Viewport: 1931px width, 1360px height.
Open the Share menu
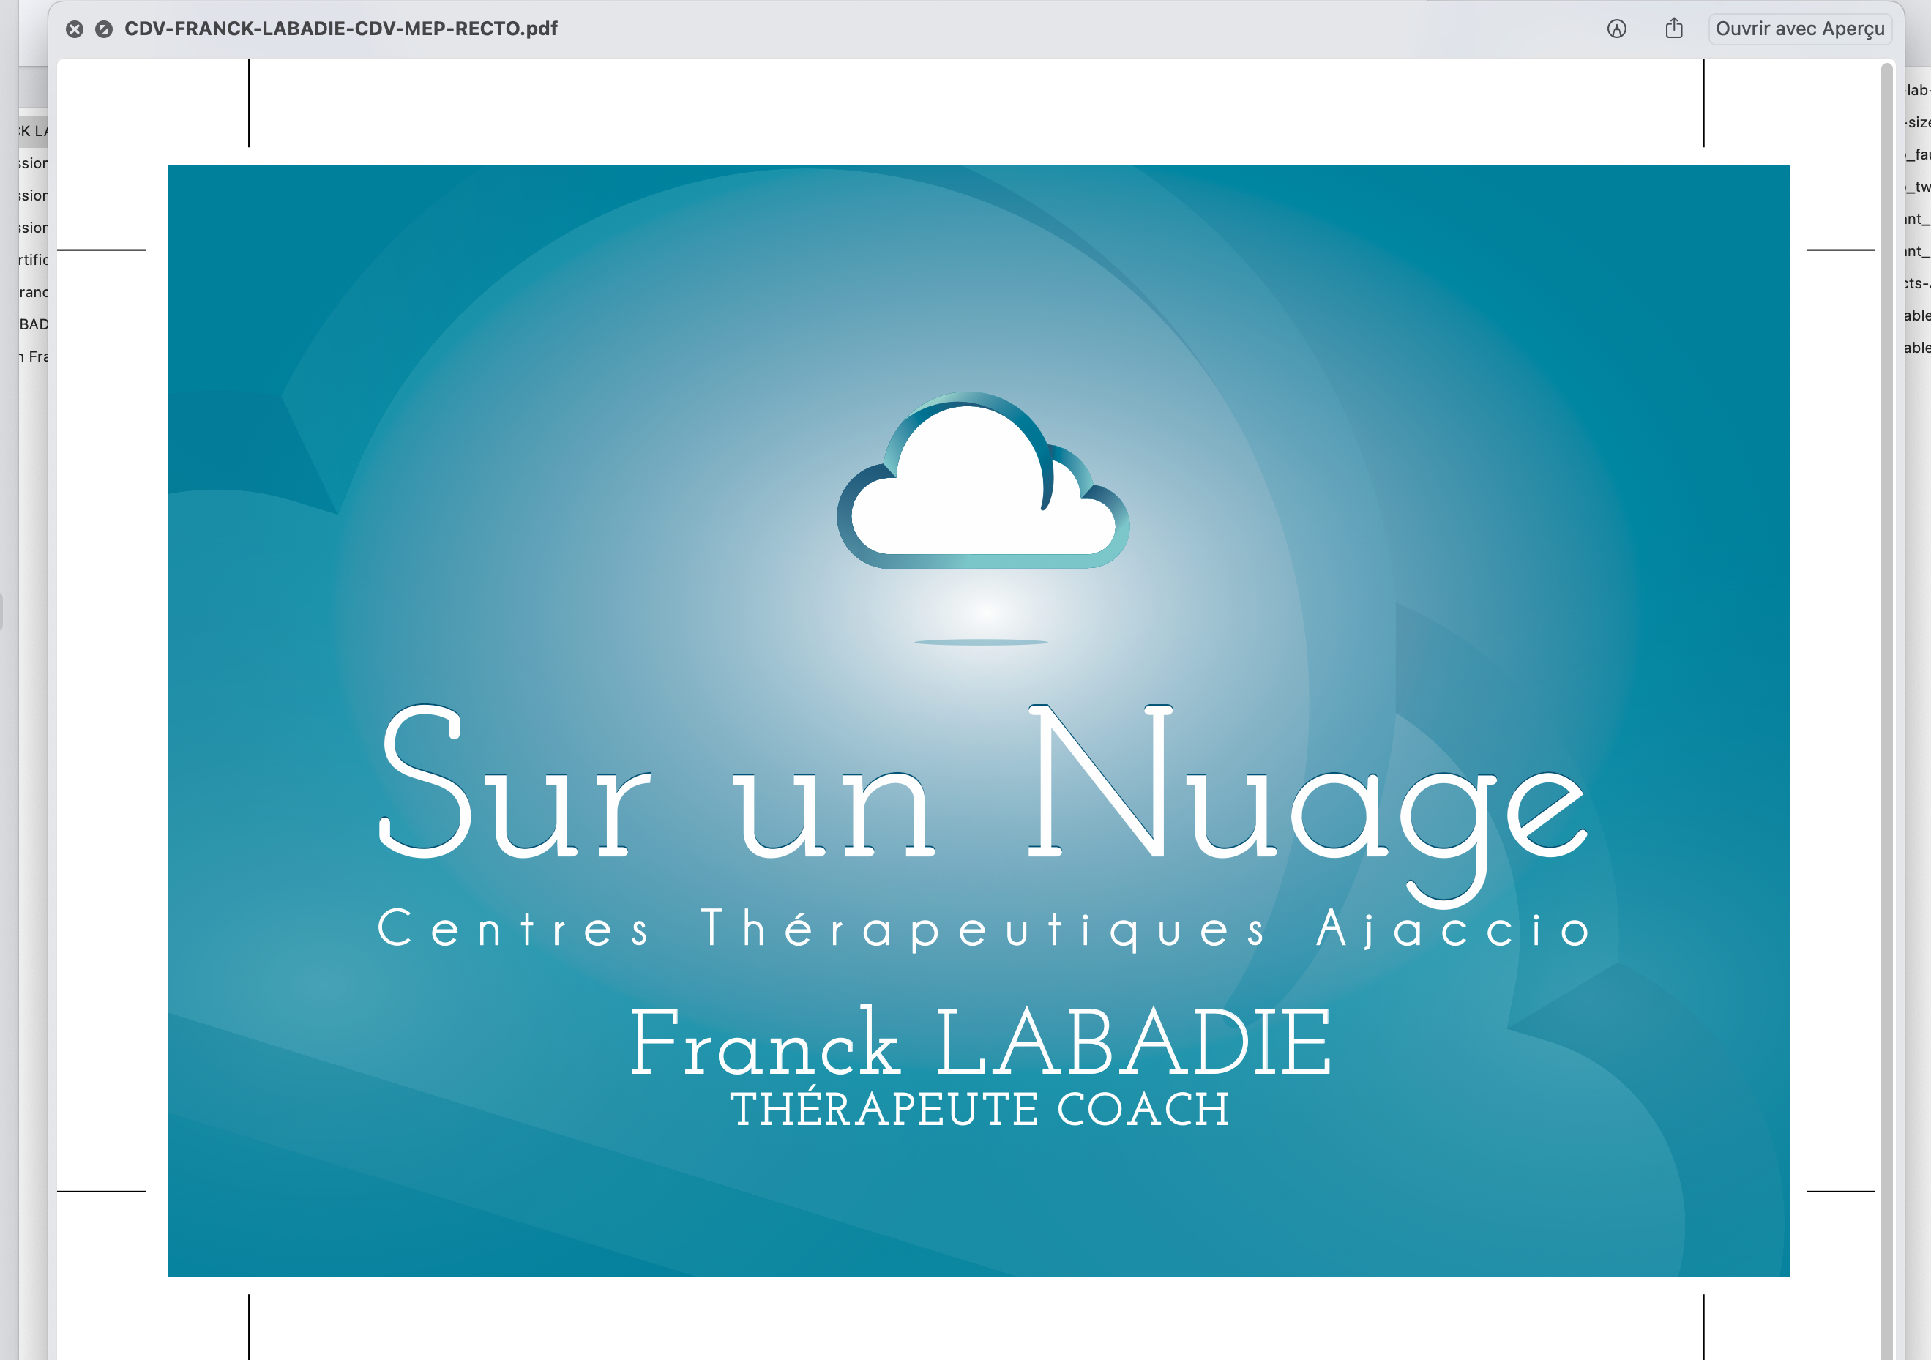coord(1675,29)
